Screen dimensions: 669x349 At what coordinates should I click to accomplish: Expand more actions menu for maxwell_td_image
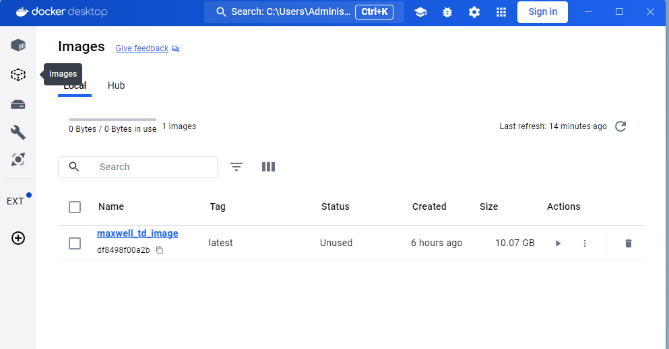click(585, 243)
